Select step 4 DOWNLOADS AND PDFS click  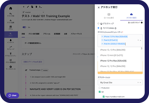(x=54, y=95)
